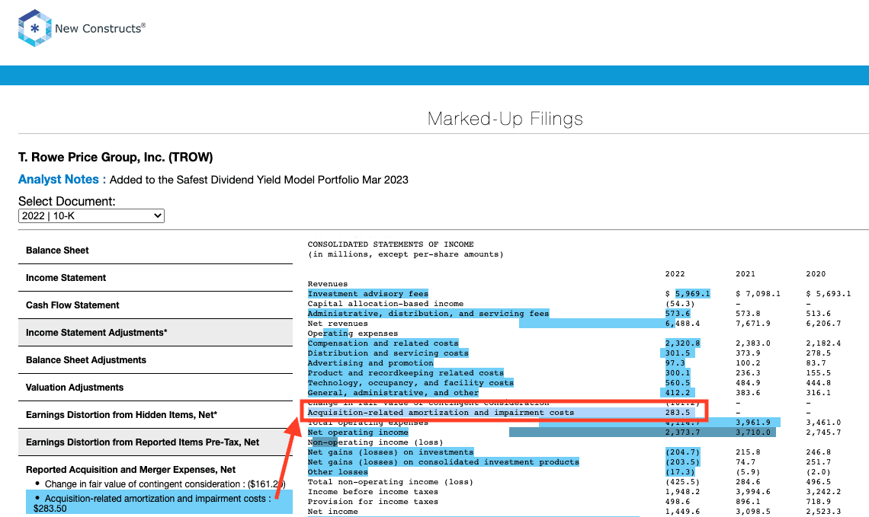This screenshot has width=869, height=517.
Task: Click the 7,098.1 value for 2021
Action: click(x=758, y=294)
